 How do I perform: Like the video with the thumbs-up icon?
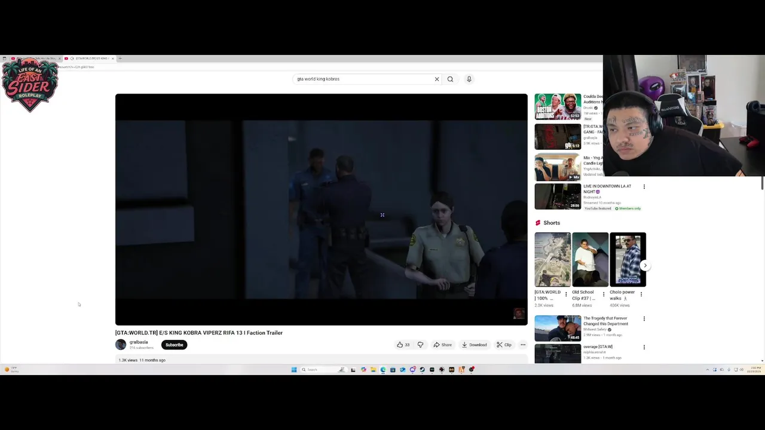(x=403, y=345)
